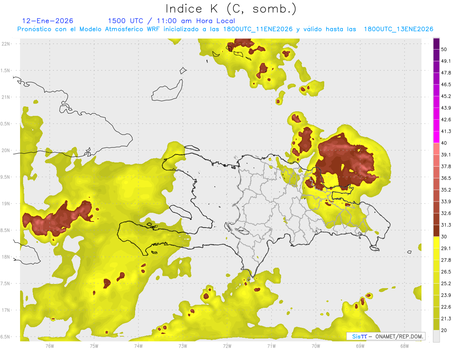Click the '74W' longitude label
Viewport: 454px width, 351px height.
138,346
